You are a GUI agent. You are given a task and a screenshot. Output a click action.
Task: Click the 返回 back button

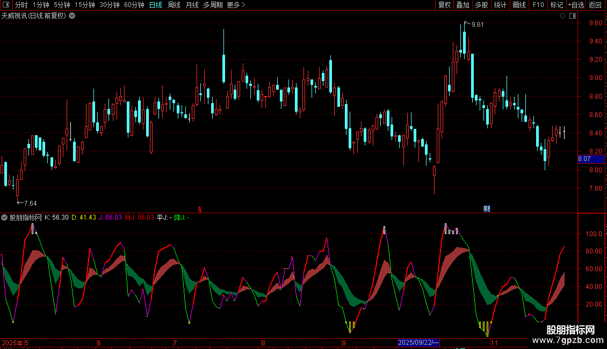595,5
